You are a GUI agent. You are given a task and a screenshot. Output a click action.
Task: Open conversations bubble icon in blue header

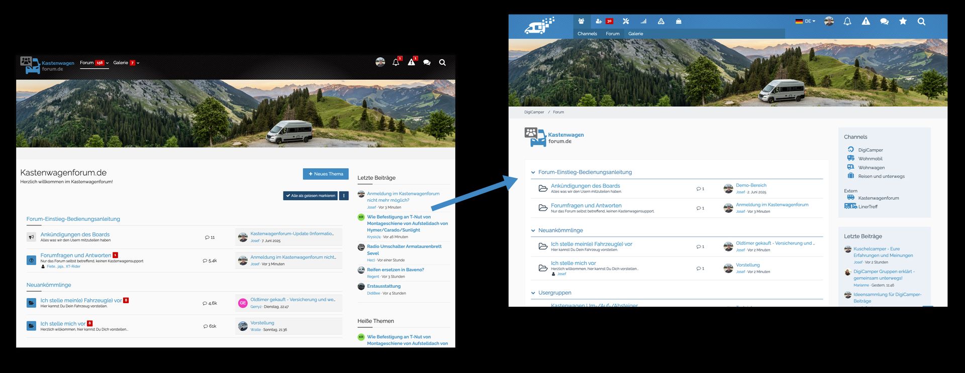(x=884, y=21)
